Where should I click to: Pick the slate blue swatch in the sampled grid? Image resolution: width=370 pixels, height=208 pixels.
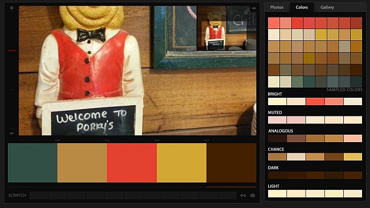point(332,82)
